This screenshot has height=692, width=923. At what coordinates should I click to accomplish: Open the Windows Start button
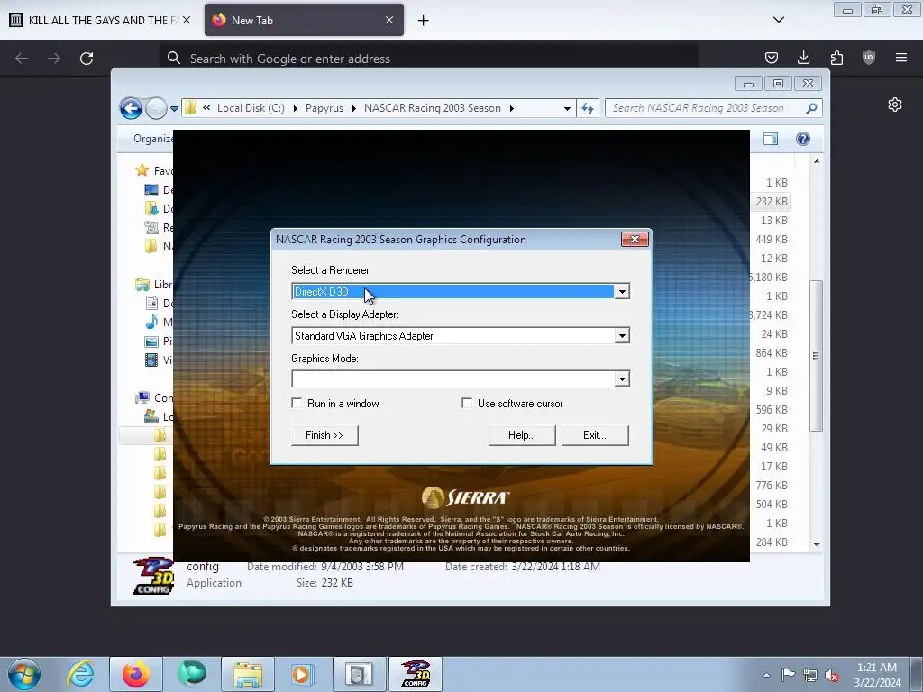[24, 674]
